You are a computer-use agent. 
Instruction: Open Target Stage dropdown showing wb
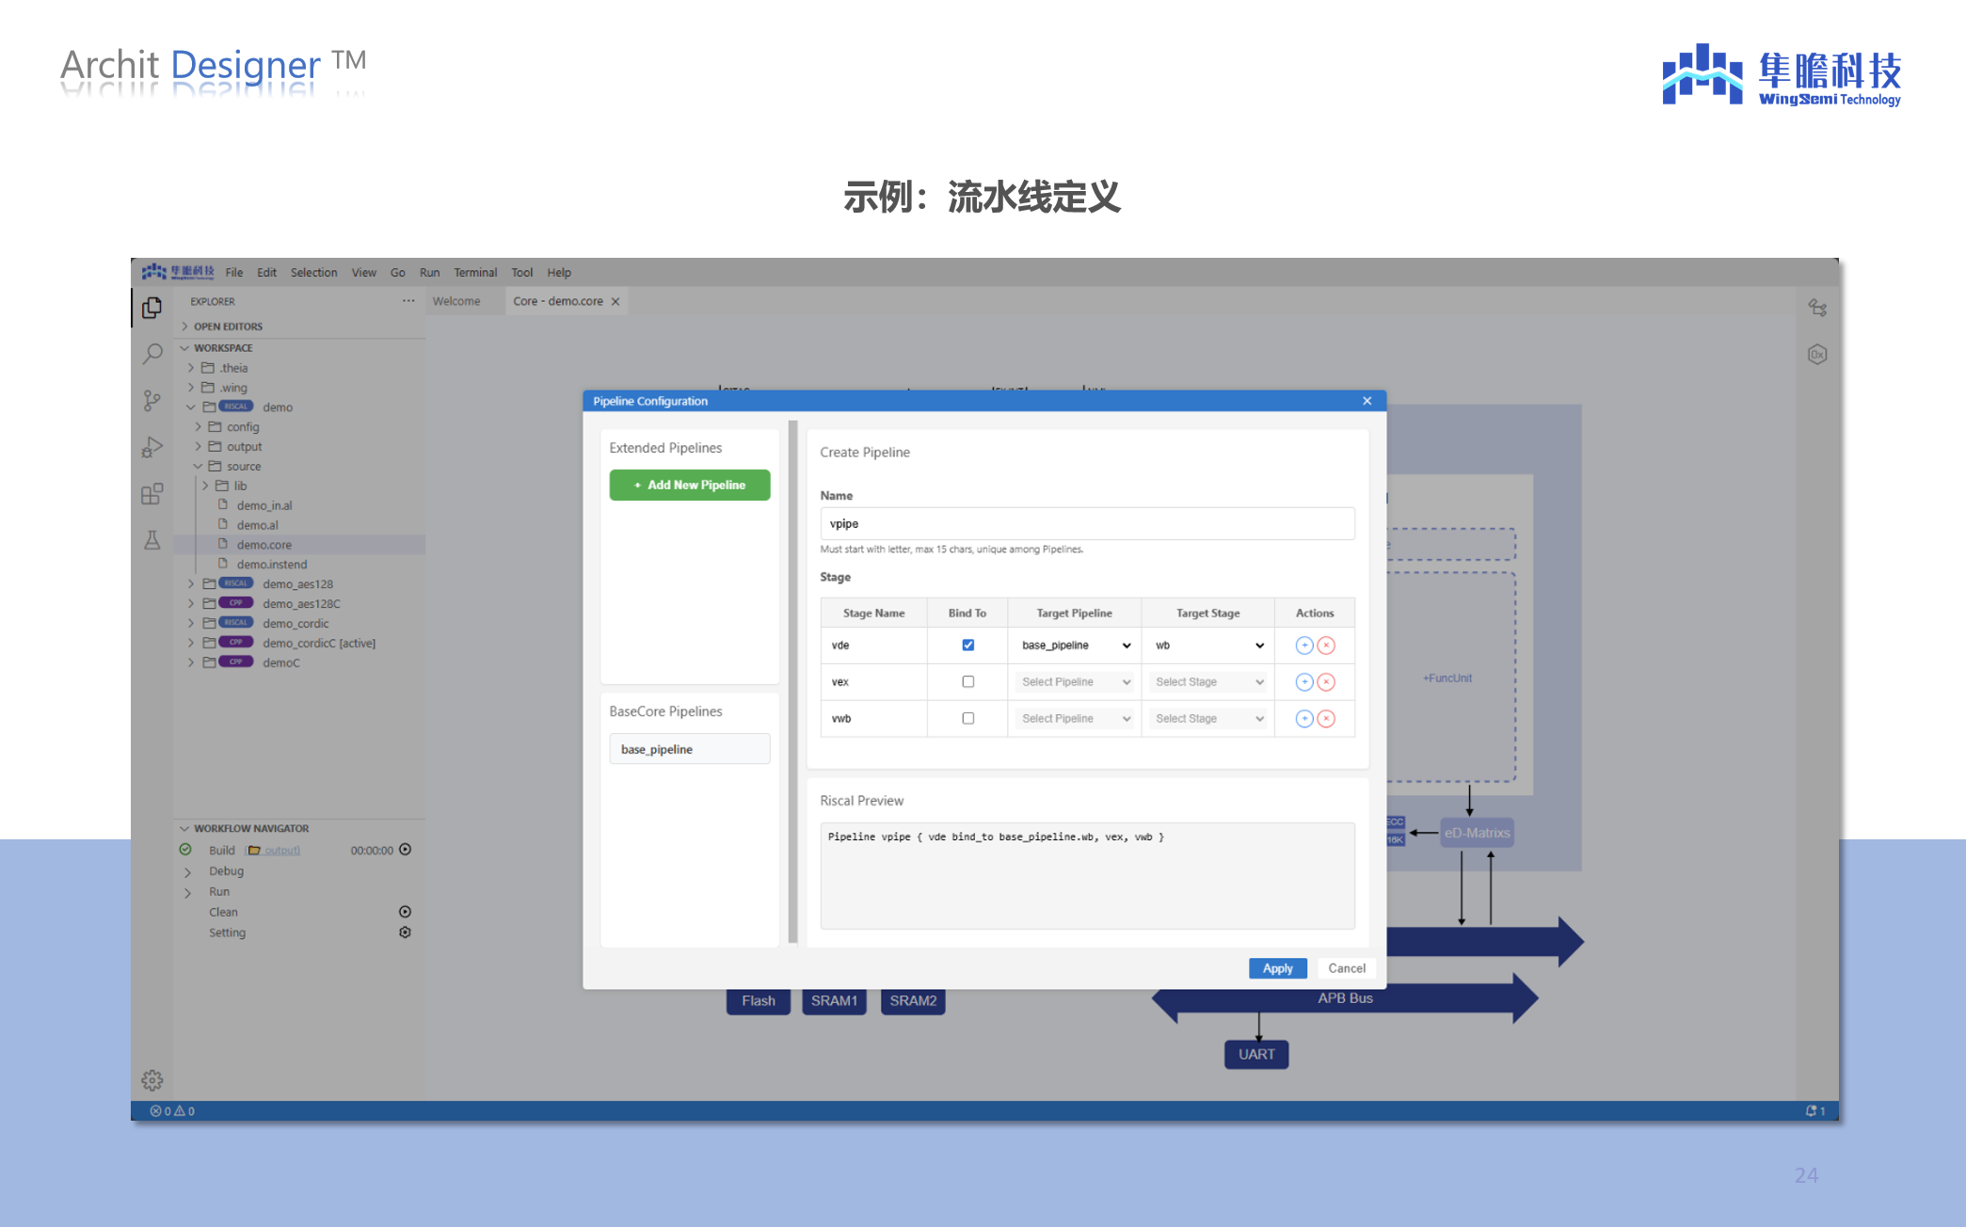1208,645
